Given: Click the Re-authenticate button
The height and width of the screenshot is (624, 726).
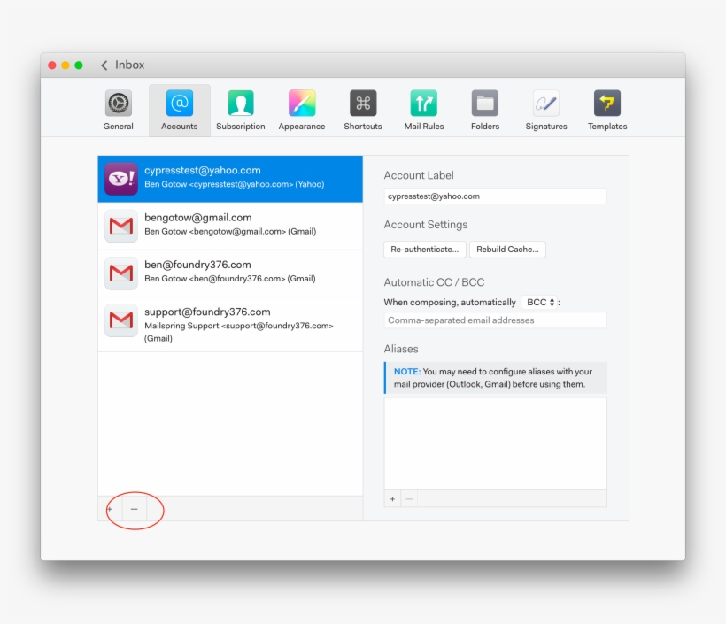Looking at the screenshot, I should tap(425, 250).
